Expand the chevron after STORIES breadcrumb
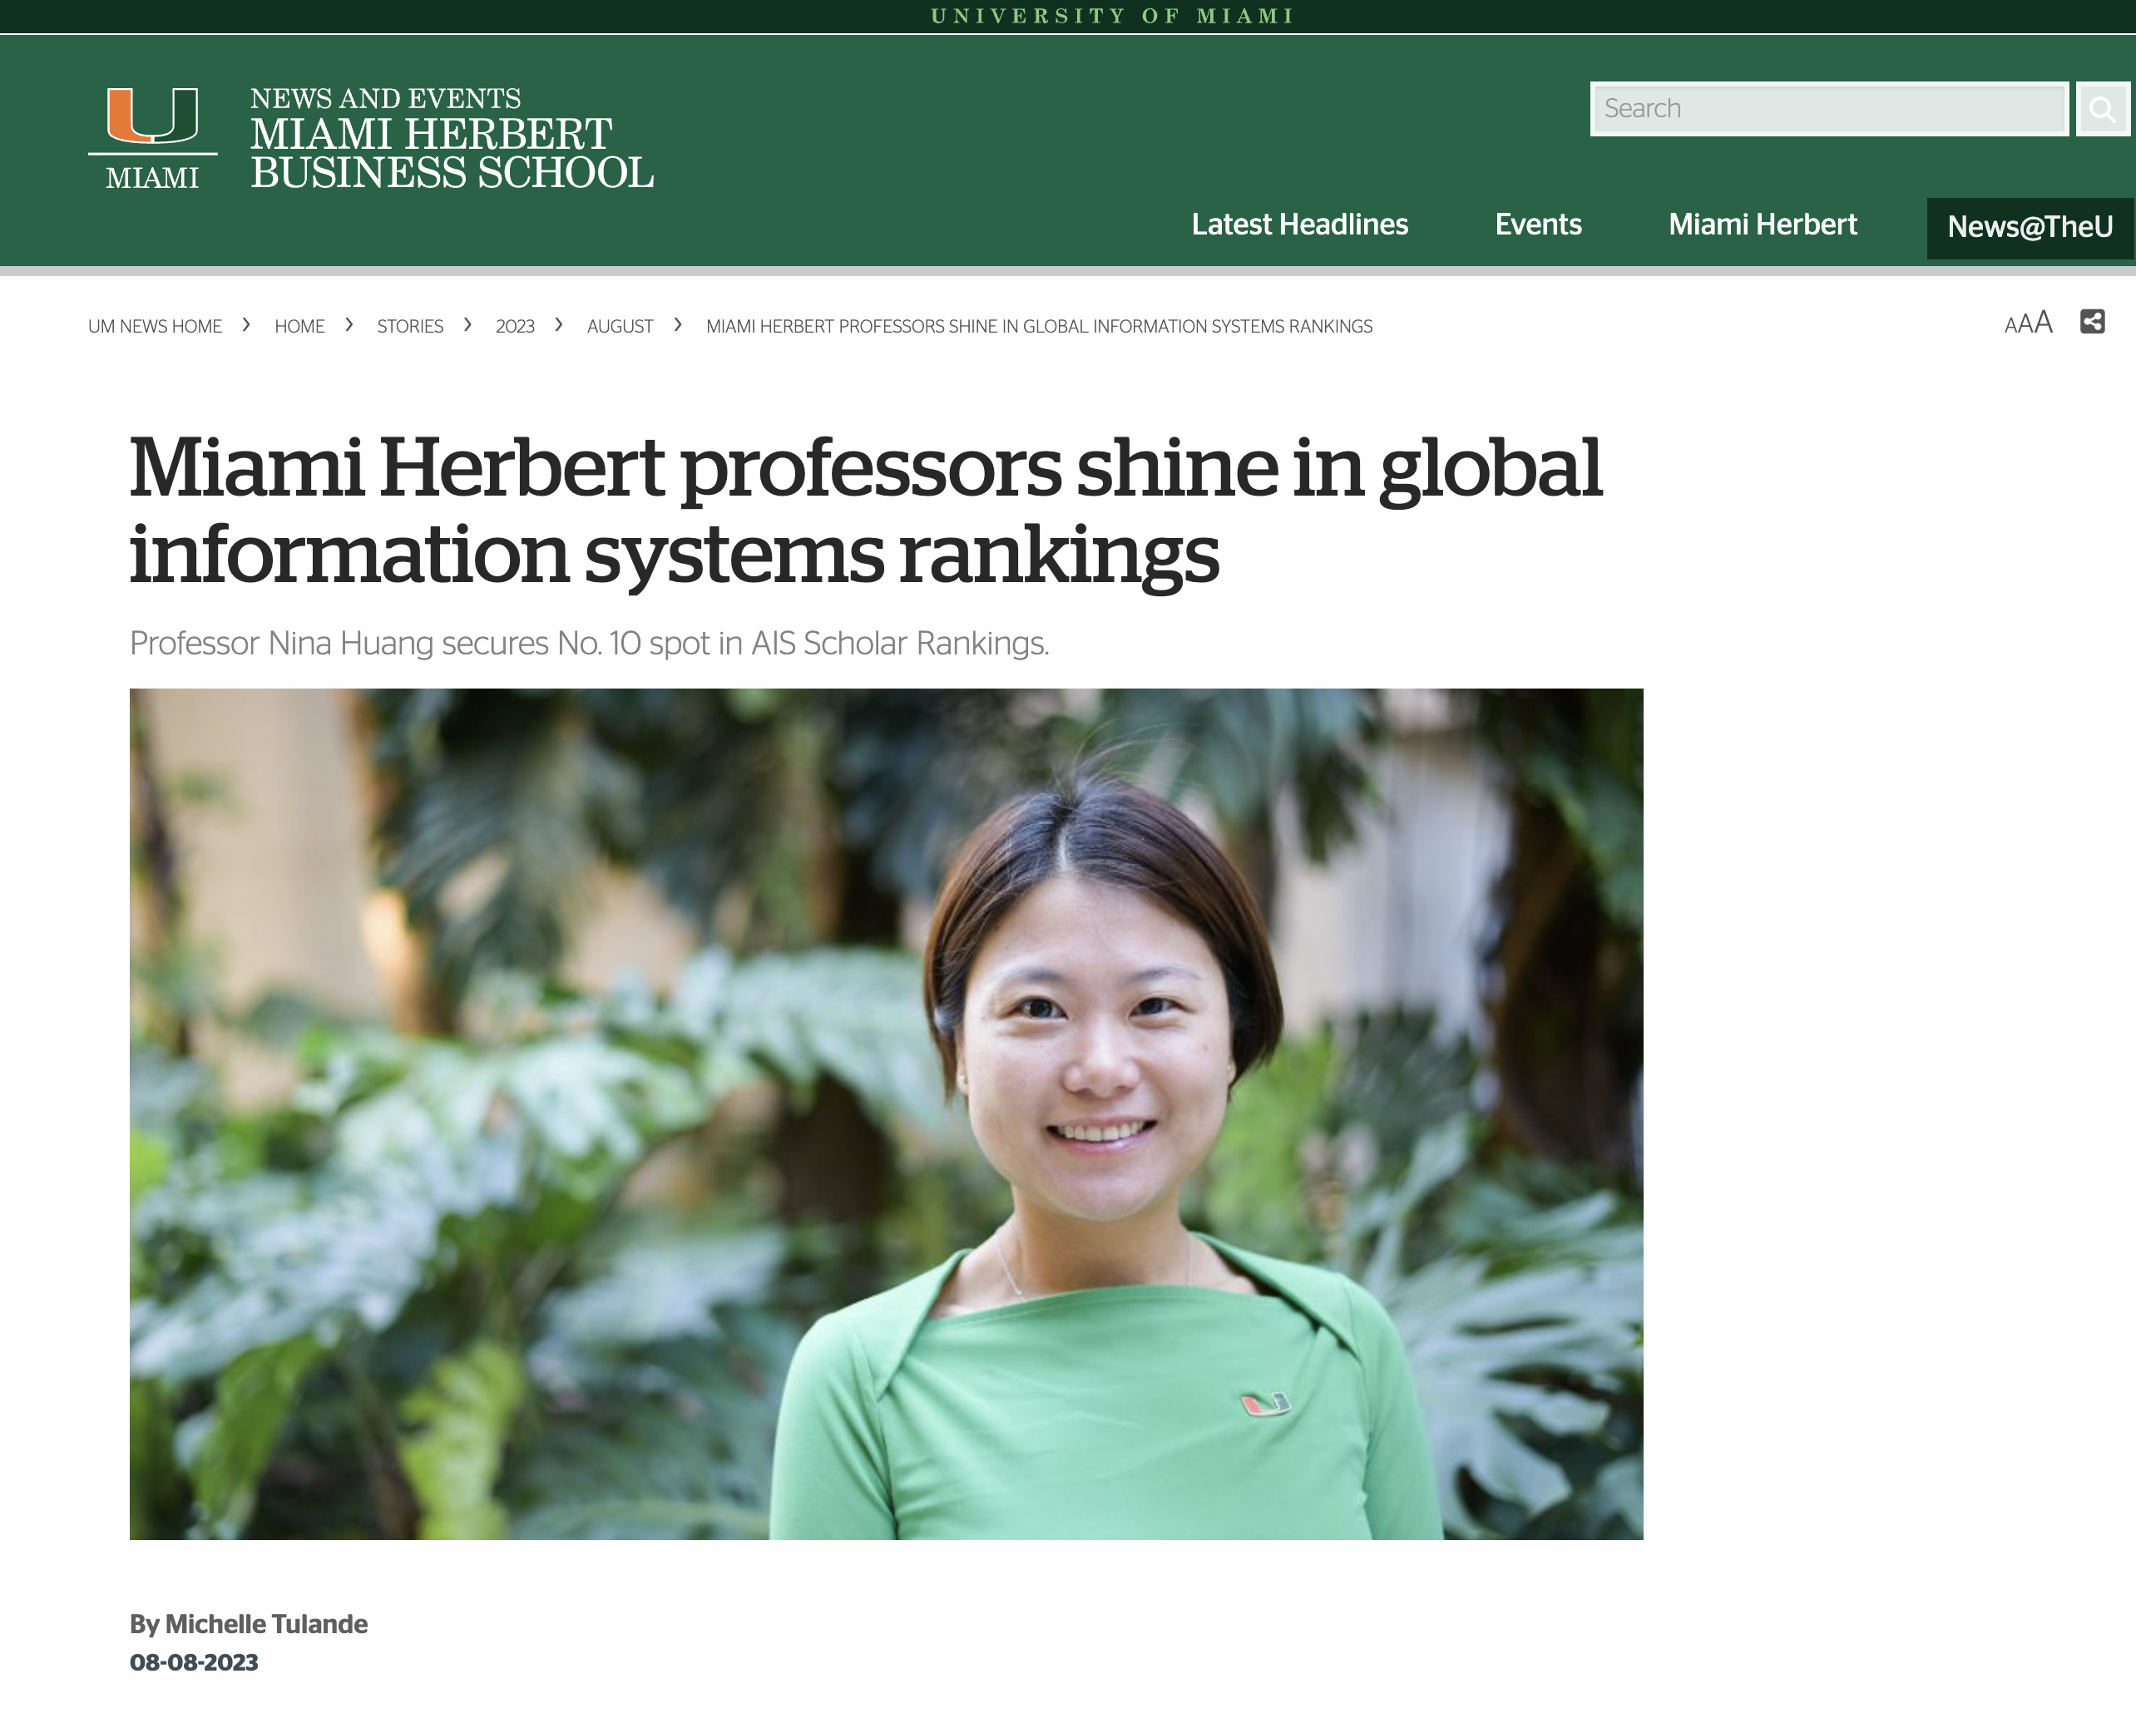The image size is (2136, 1723). coord(467,324)
